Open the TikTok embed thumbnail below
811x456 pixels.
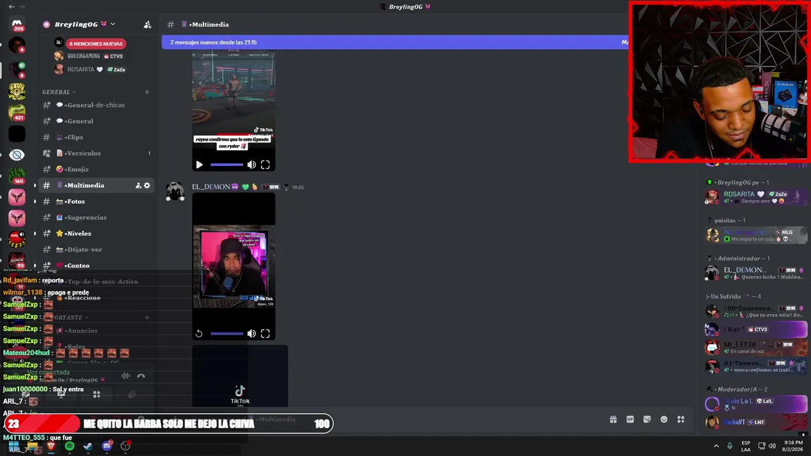[x=240, y=376]
